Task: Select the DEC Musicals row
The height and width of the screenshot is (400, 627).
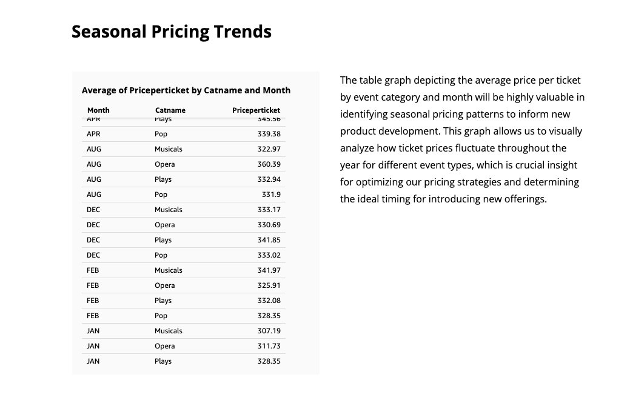Action: 184,210
